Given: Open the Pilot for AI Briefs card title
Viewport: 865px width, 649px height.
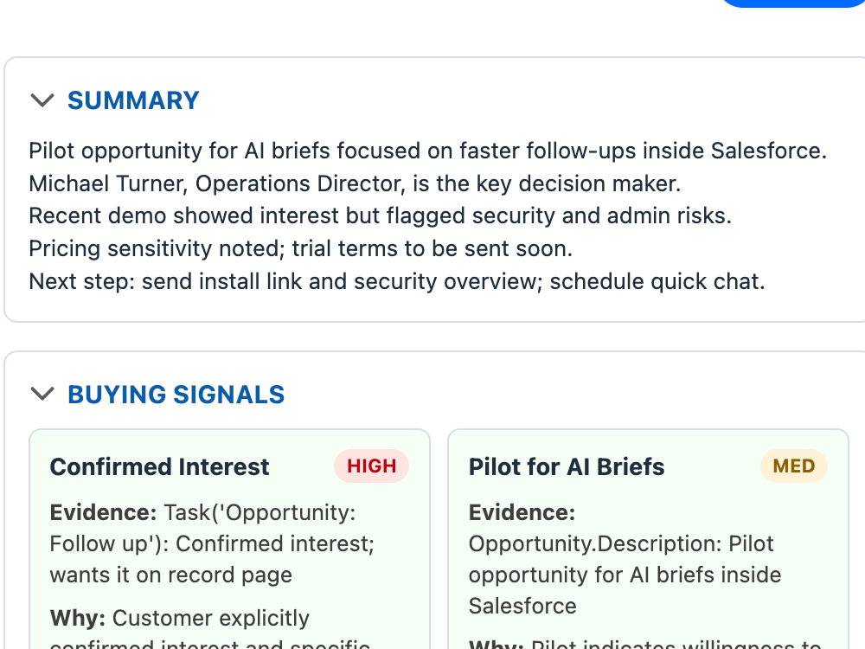Looking at the screenshot, I should tap(567, 467).
